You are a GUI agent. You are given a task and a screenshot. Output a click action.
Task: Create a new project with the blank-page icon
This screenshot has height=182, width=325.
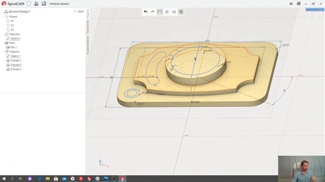(29, 4)
